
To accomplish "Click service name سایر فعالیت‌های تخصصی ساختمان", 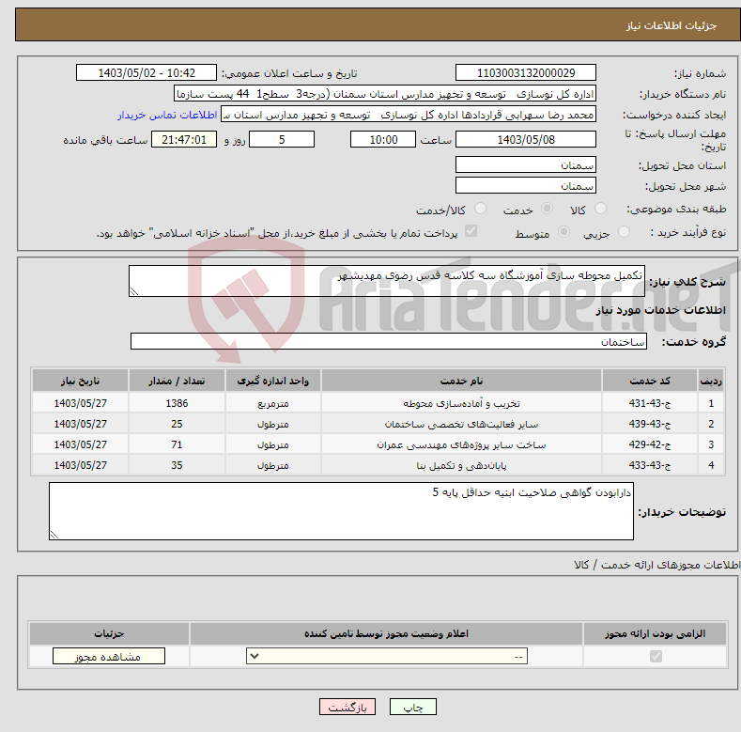I will pos(461,424).
